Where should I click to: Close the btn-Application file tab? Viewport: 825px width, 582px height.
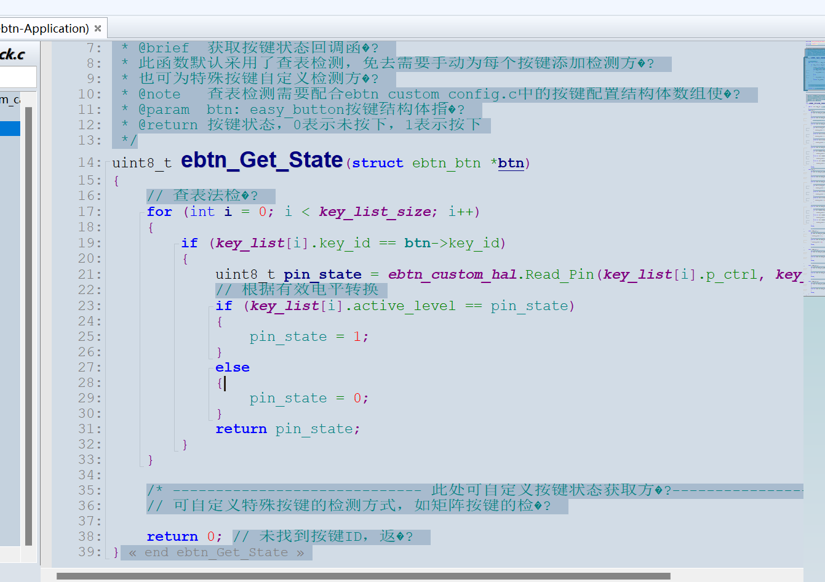(x=98, y=28)
